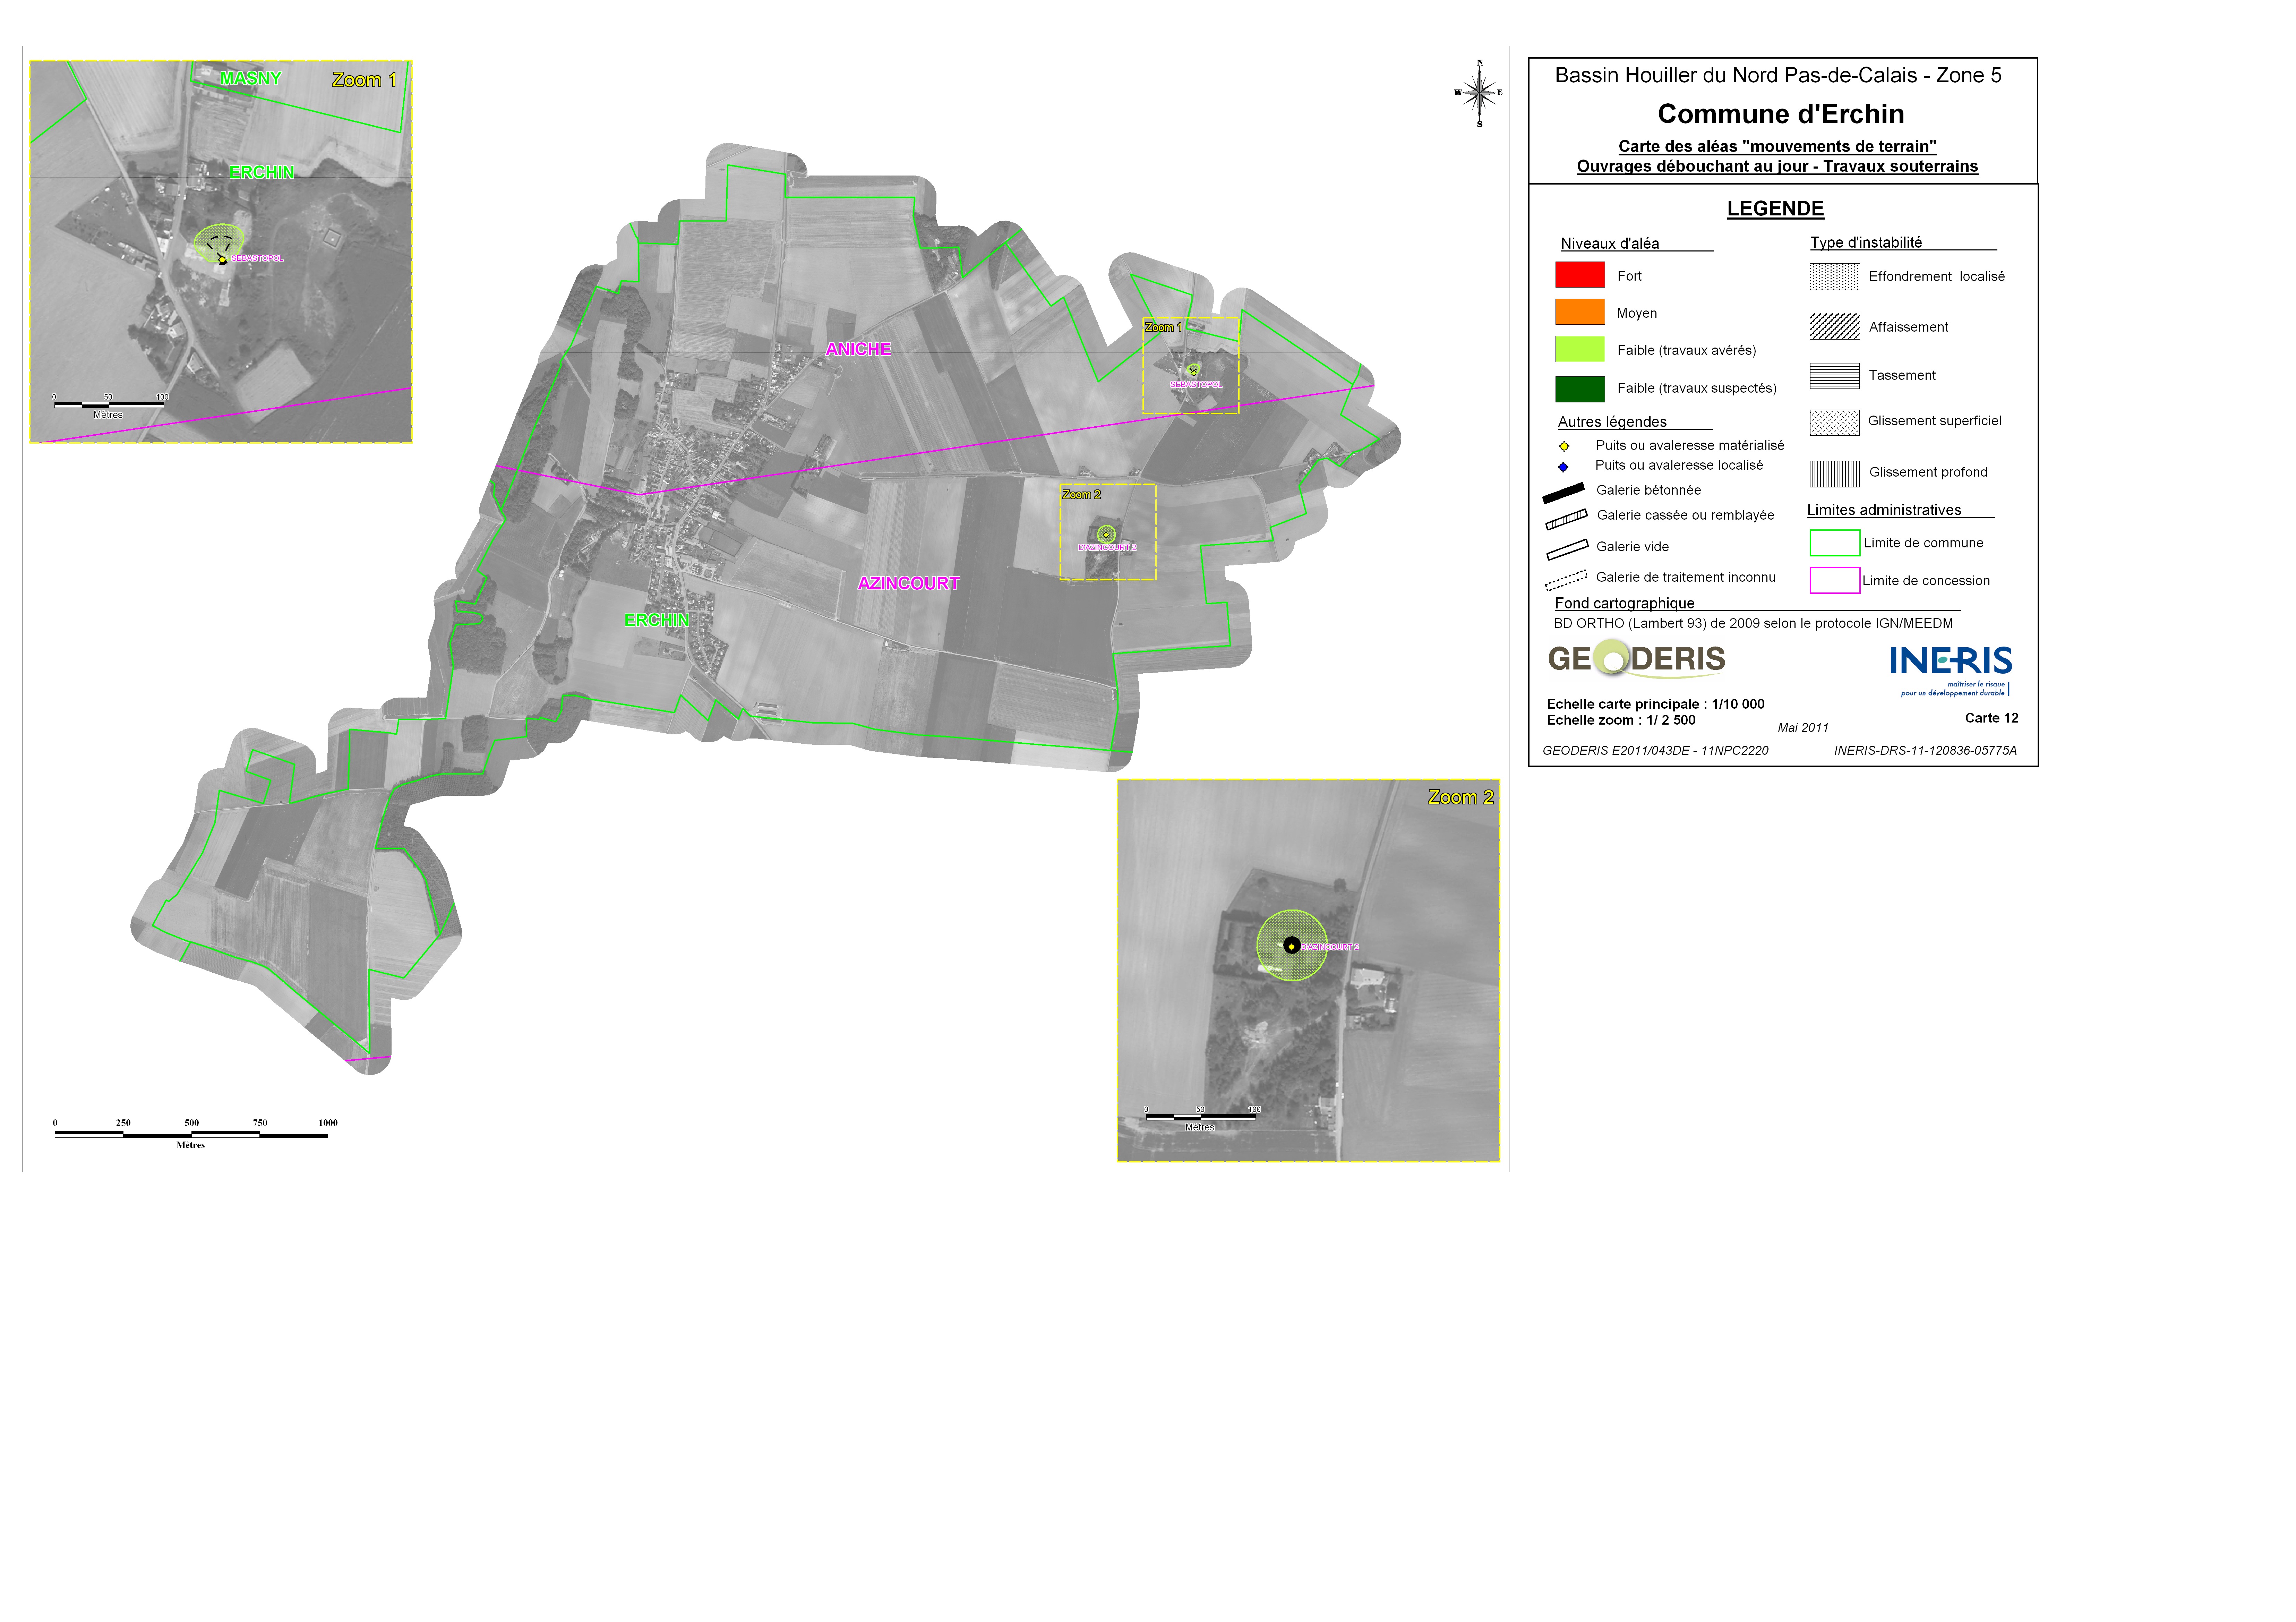The width and height of the screenshot is (2296, 1622).
Task: Click the 'Limites administratives' section heading
Action: click(1884, 510)
